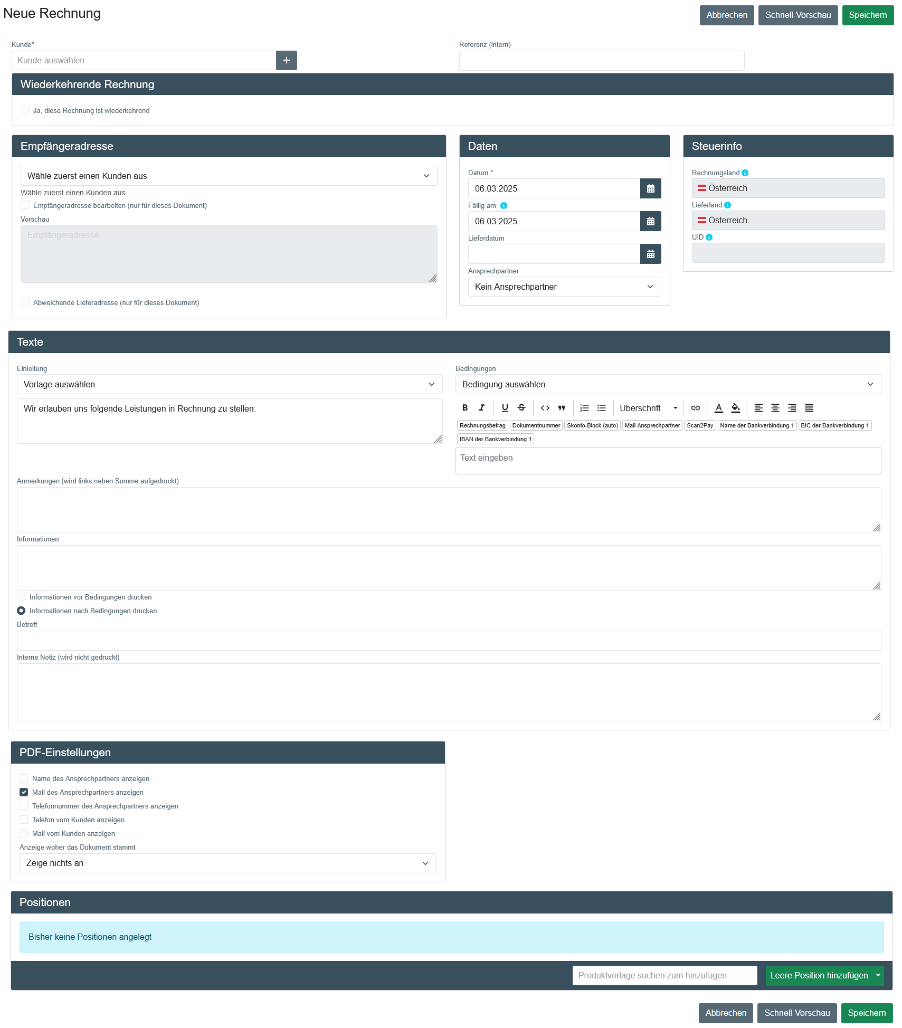Select Informationen vor Bedingungen drucken
Viewport: 902px width, 1028px height.
point(21,597)
